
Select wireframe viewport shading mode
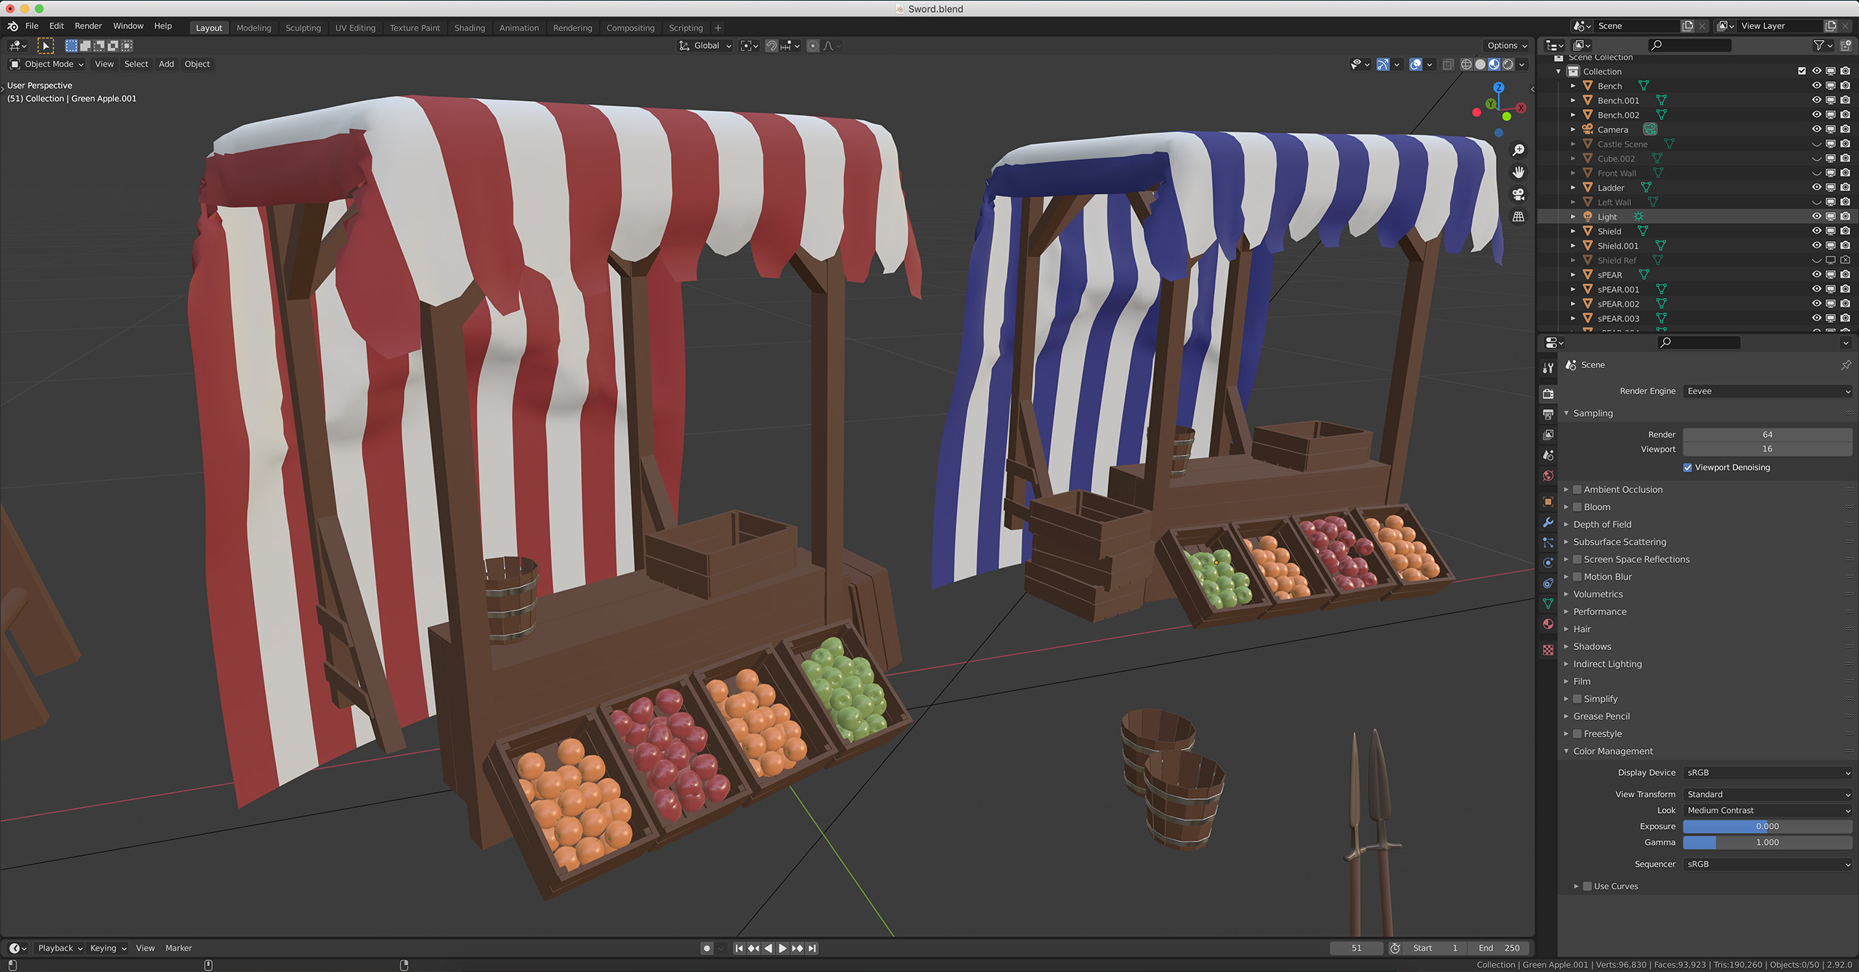[1466, 65]
